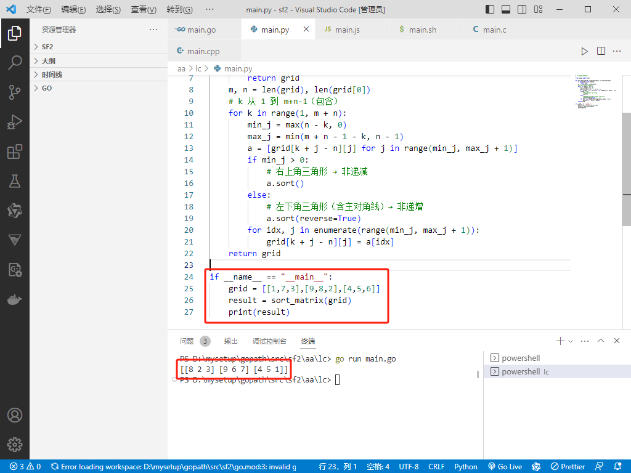
Task: Open the 终端 terminal panel tab
Action: [308, 341]
